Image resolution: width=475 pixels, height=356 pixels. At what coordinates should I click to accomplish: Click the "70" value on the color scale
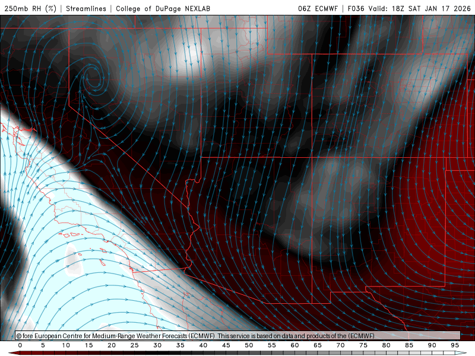point(340,345)
